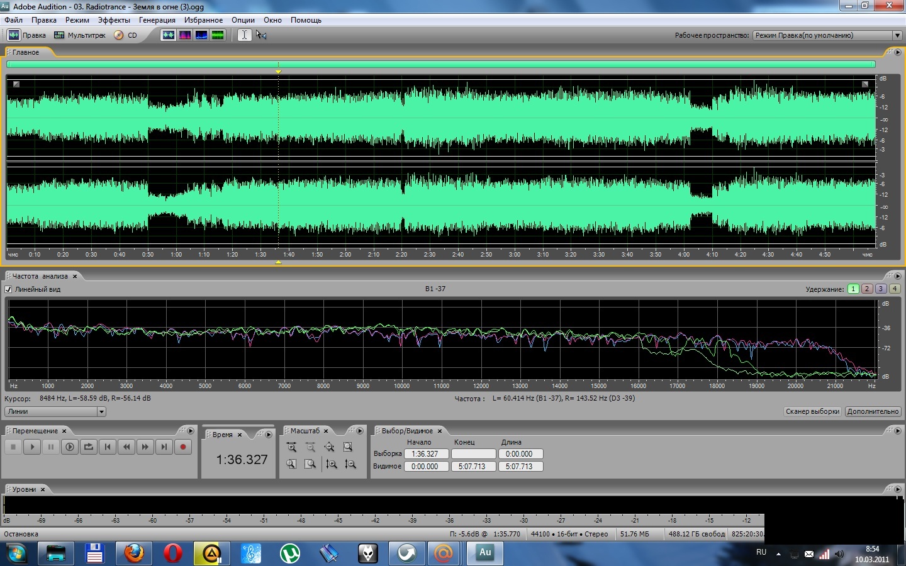The image size is (906, 566).
Task: Click the Pause transport button
Action: (51, 447)
